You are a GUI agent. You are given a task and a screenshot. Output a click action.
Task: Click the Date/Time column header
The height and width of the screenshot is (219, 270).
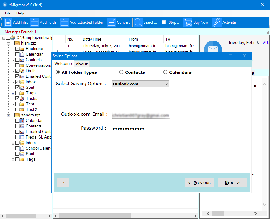click(104, 39)
